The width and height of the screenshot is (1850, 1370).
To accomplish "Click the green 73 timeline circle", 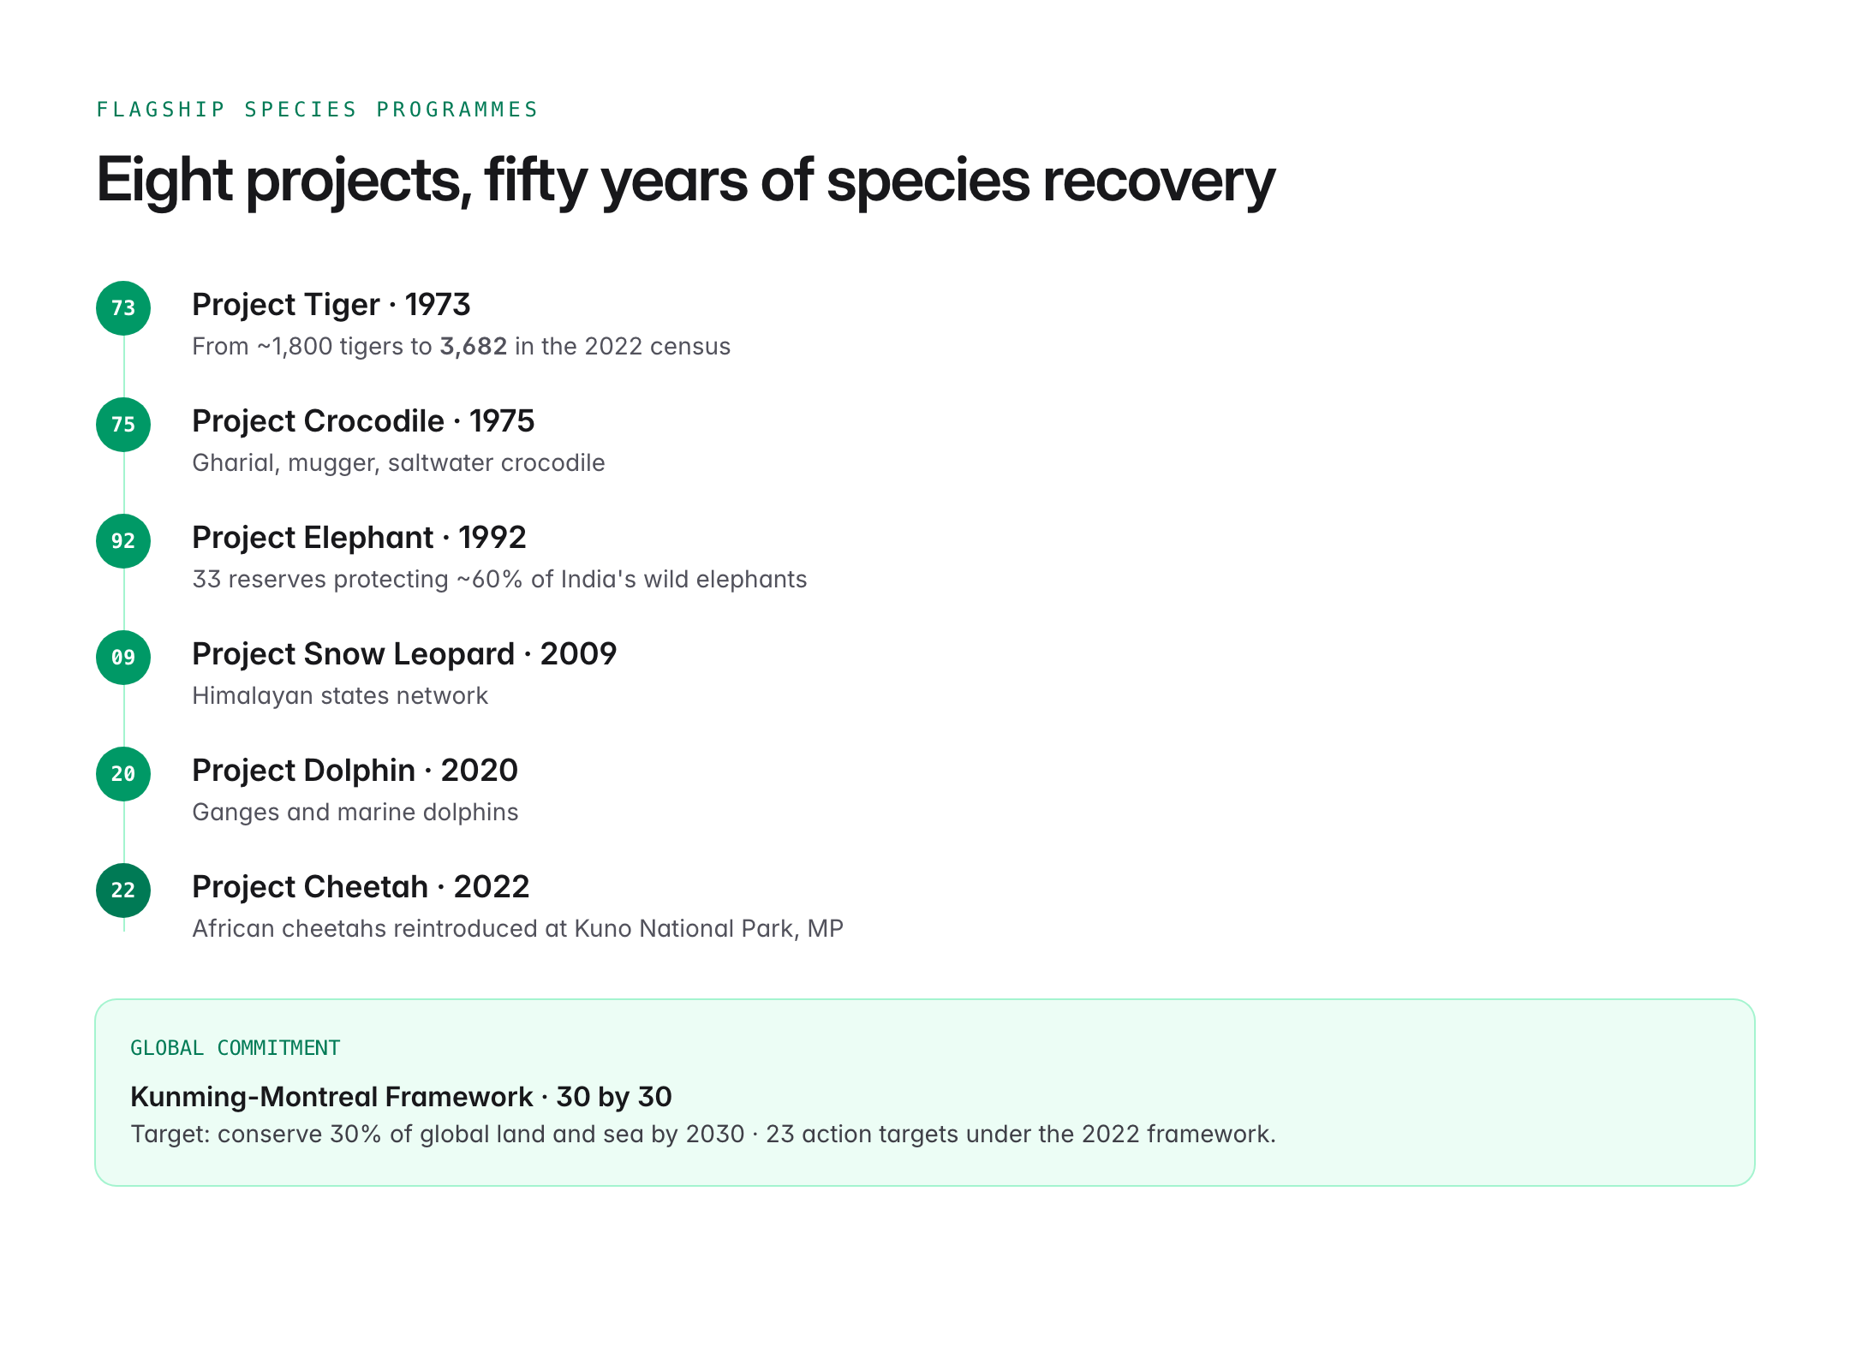I will click(123, 308).
